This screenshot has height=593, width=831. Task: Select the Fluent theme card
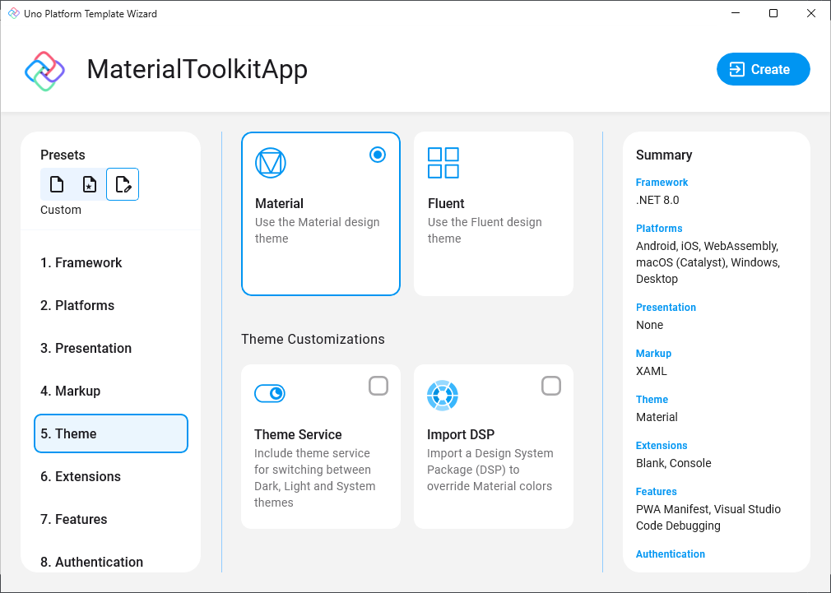pos(493,214)
